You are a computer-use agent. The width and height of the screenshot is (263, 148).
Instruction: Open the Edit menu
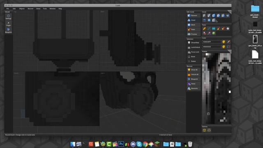pyautogui.click(x=14, y=9)
